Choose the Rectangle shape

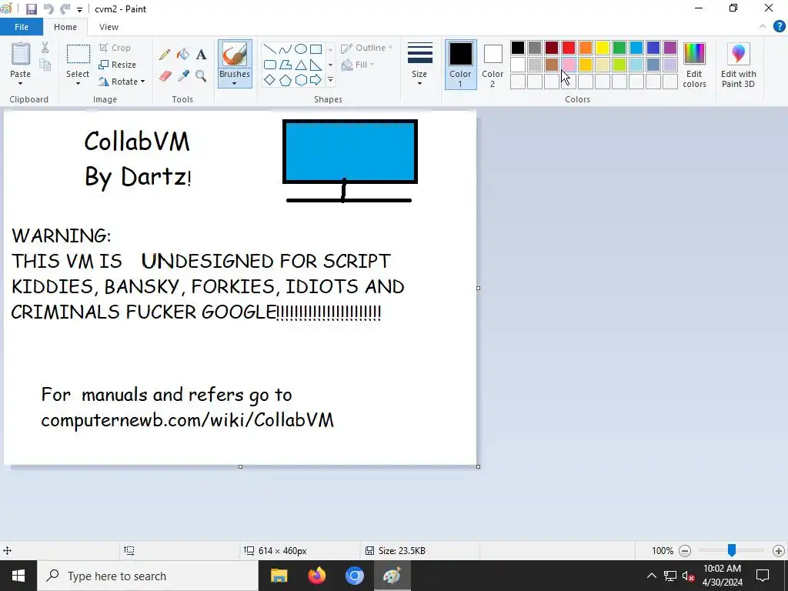click(x=316, y=49)
